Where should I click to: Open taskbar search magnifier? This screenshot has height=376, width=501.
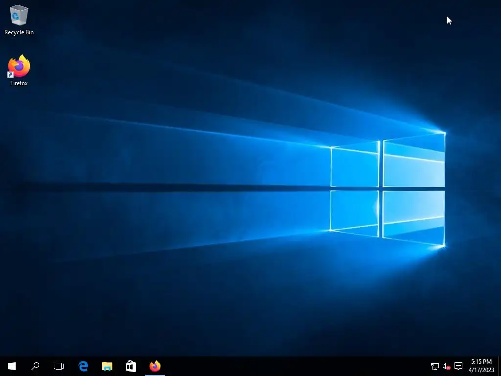tap(35, 366)
